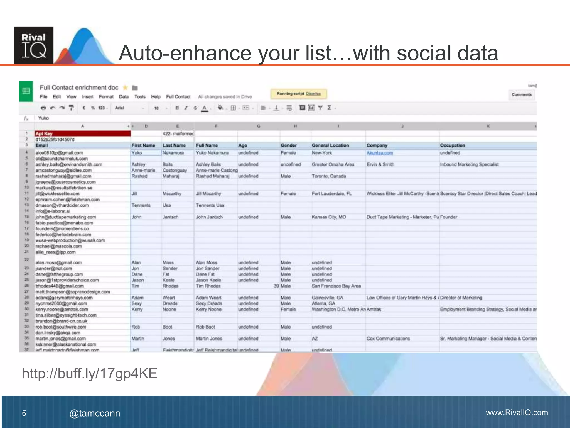Toggle Bold formatting
Image resolution: width=570 pixels, height=428 pixels.
point(177,108)
